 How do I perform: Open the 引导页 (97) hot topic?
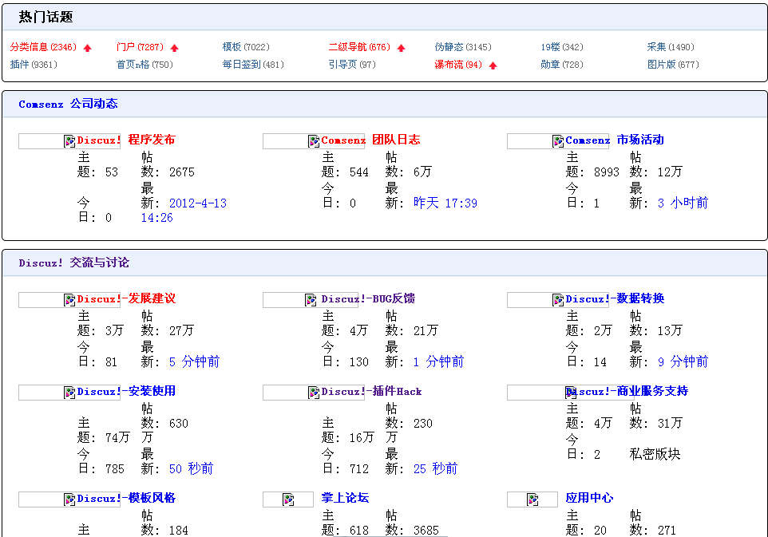(x=352, y=65)
